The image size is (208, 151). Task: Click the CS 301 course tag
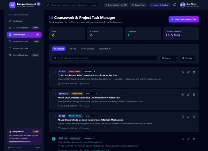(x=62, y=71)
